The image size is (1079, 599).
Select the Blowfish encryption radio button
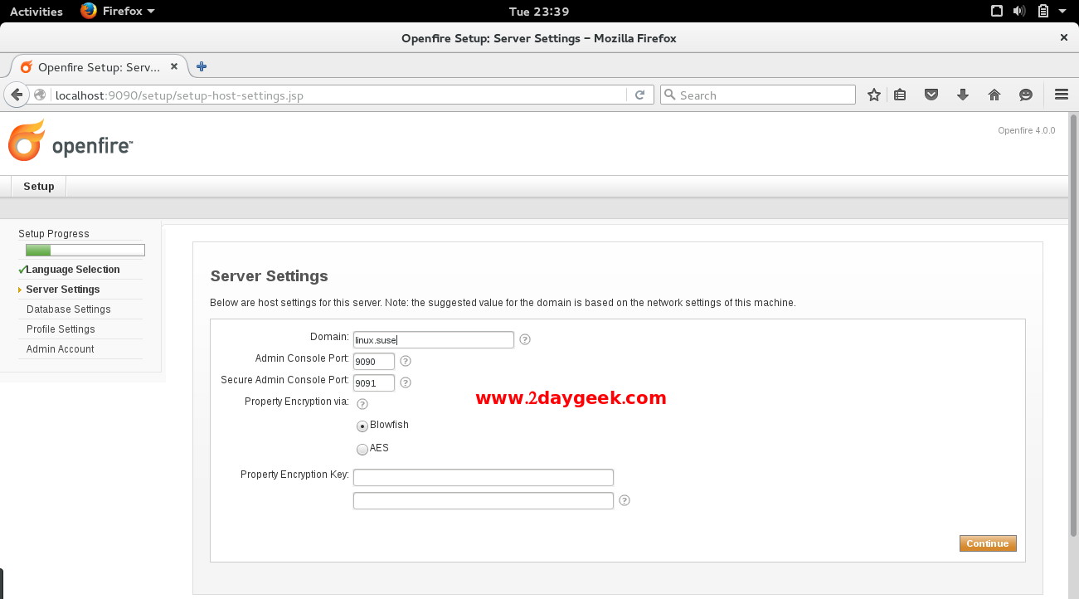(x=362, y=425)
